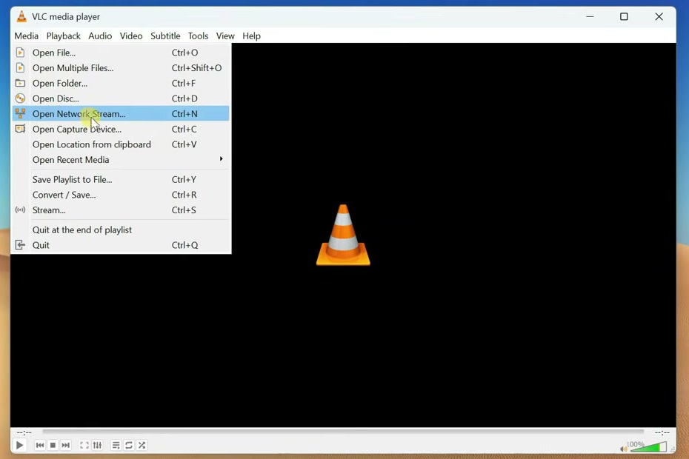Toggle loop repeat mode icon
Image resolution: width=689 pixels, height=459 pixels.
click(129, 446)
